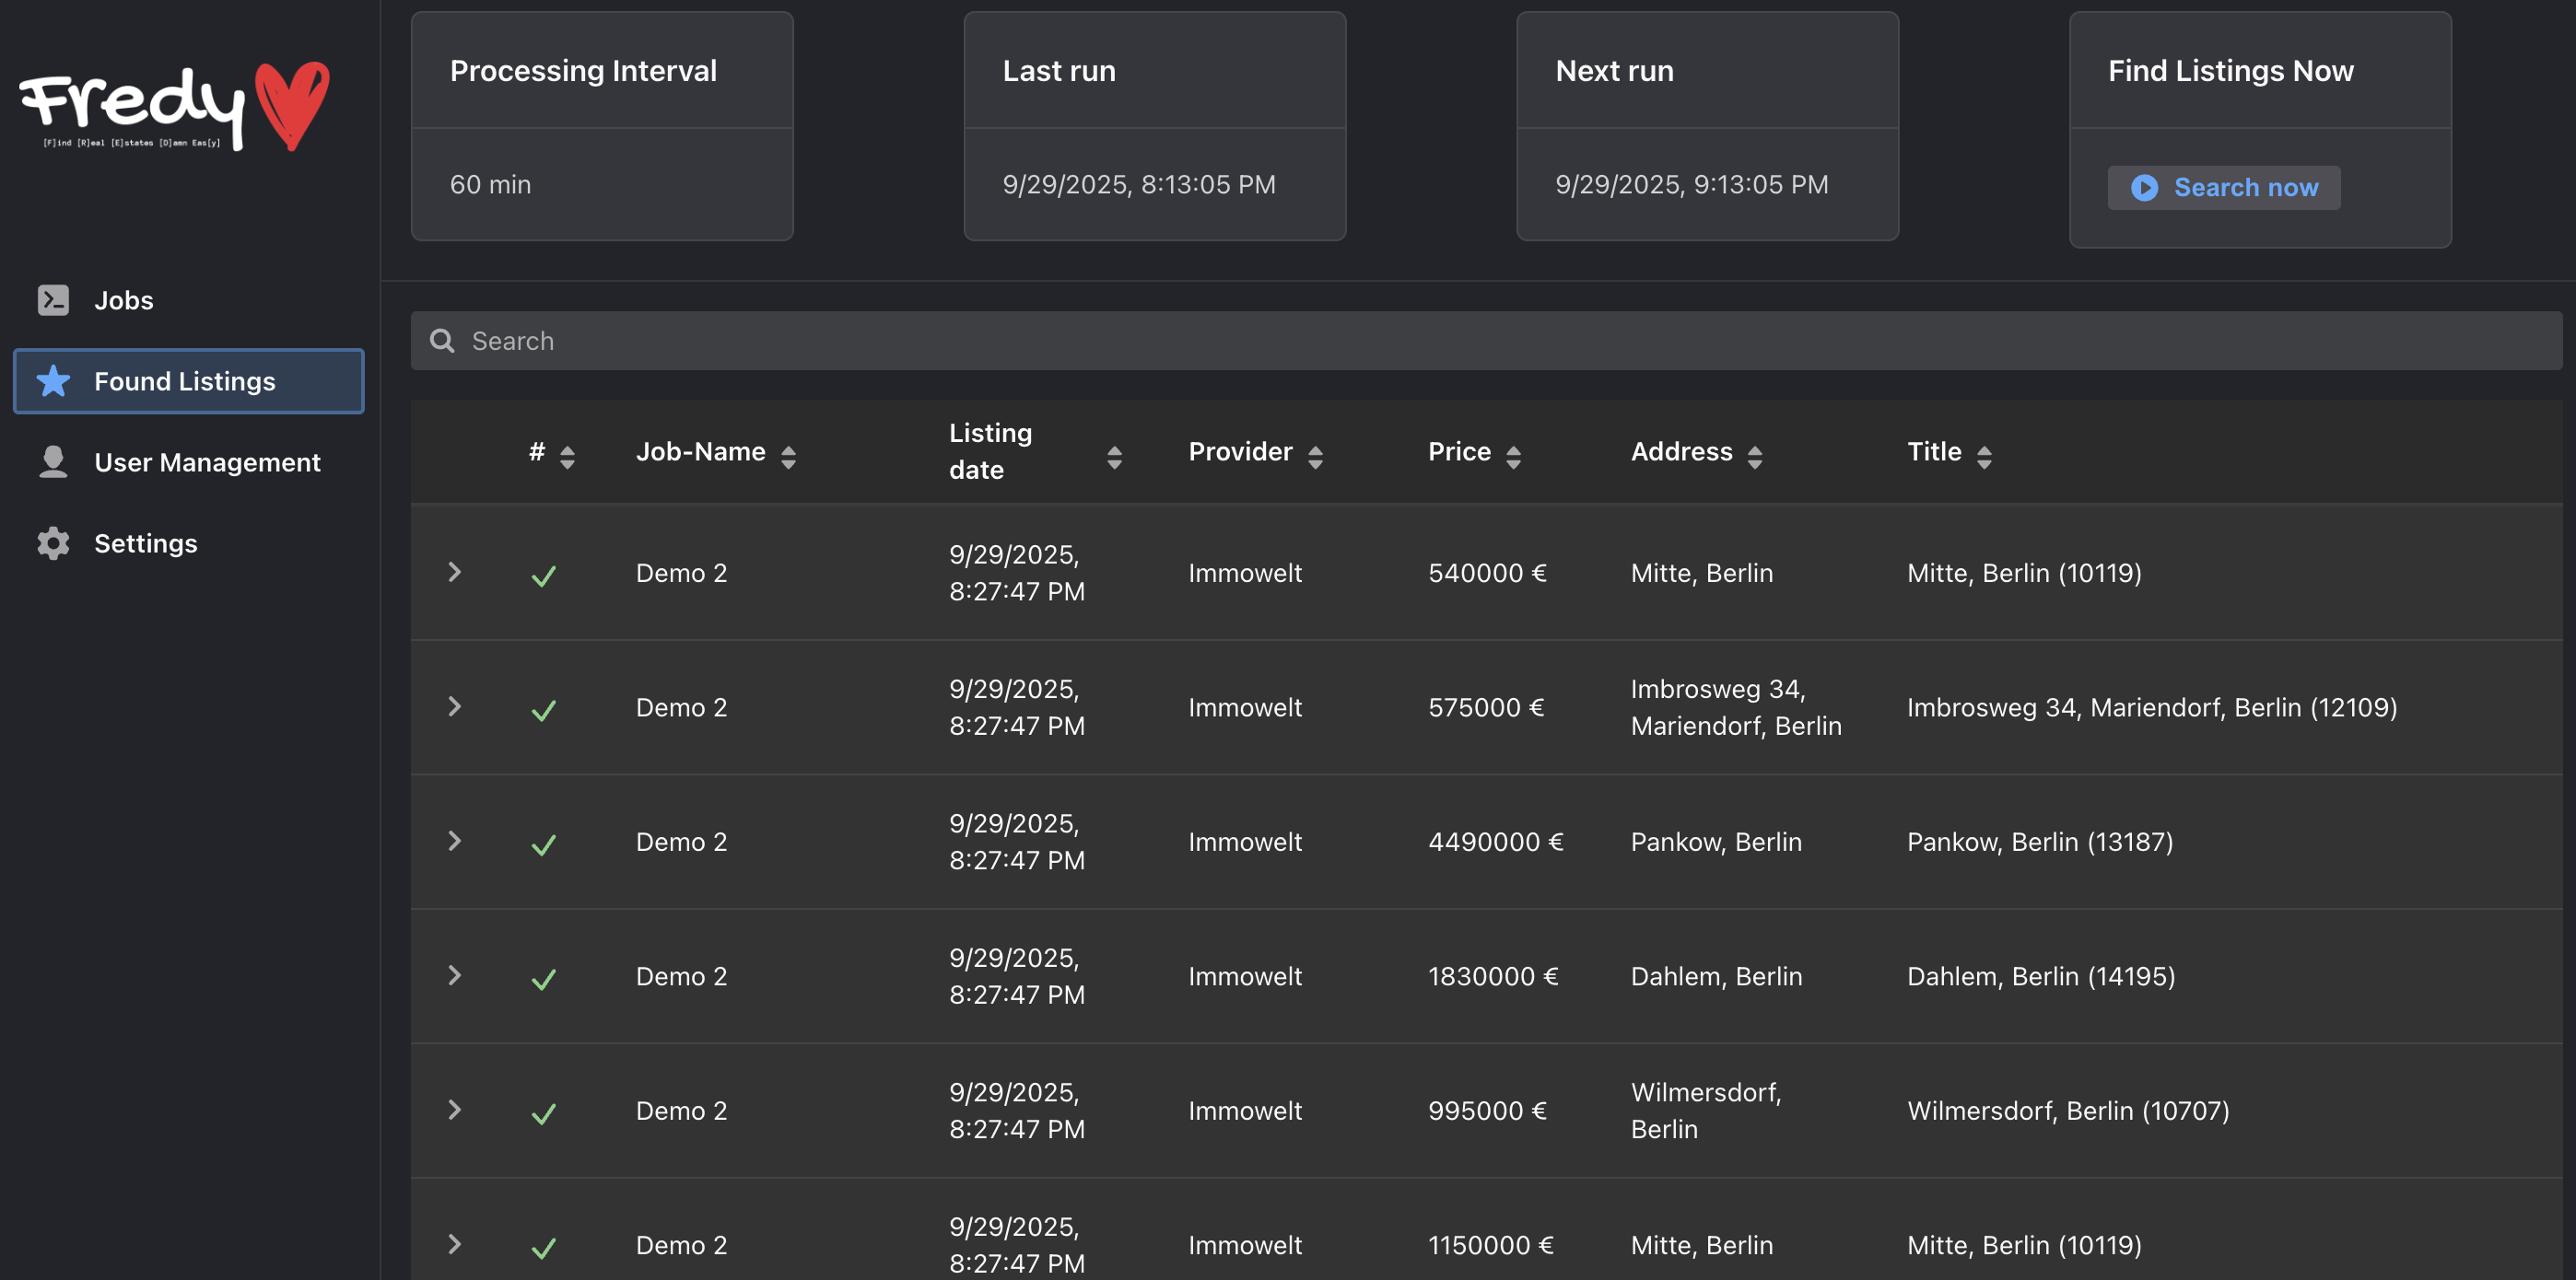
Task: Sort by the # column arrows
Action: [x=567, y=457]
